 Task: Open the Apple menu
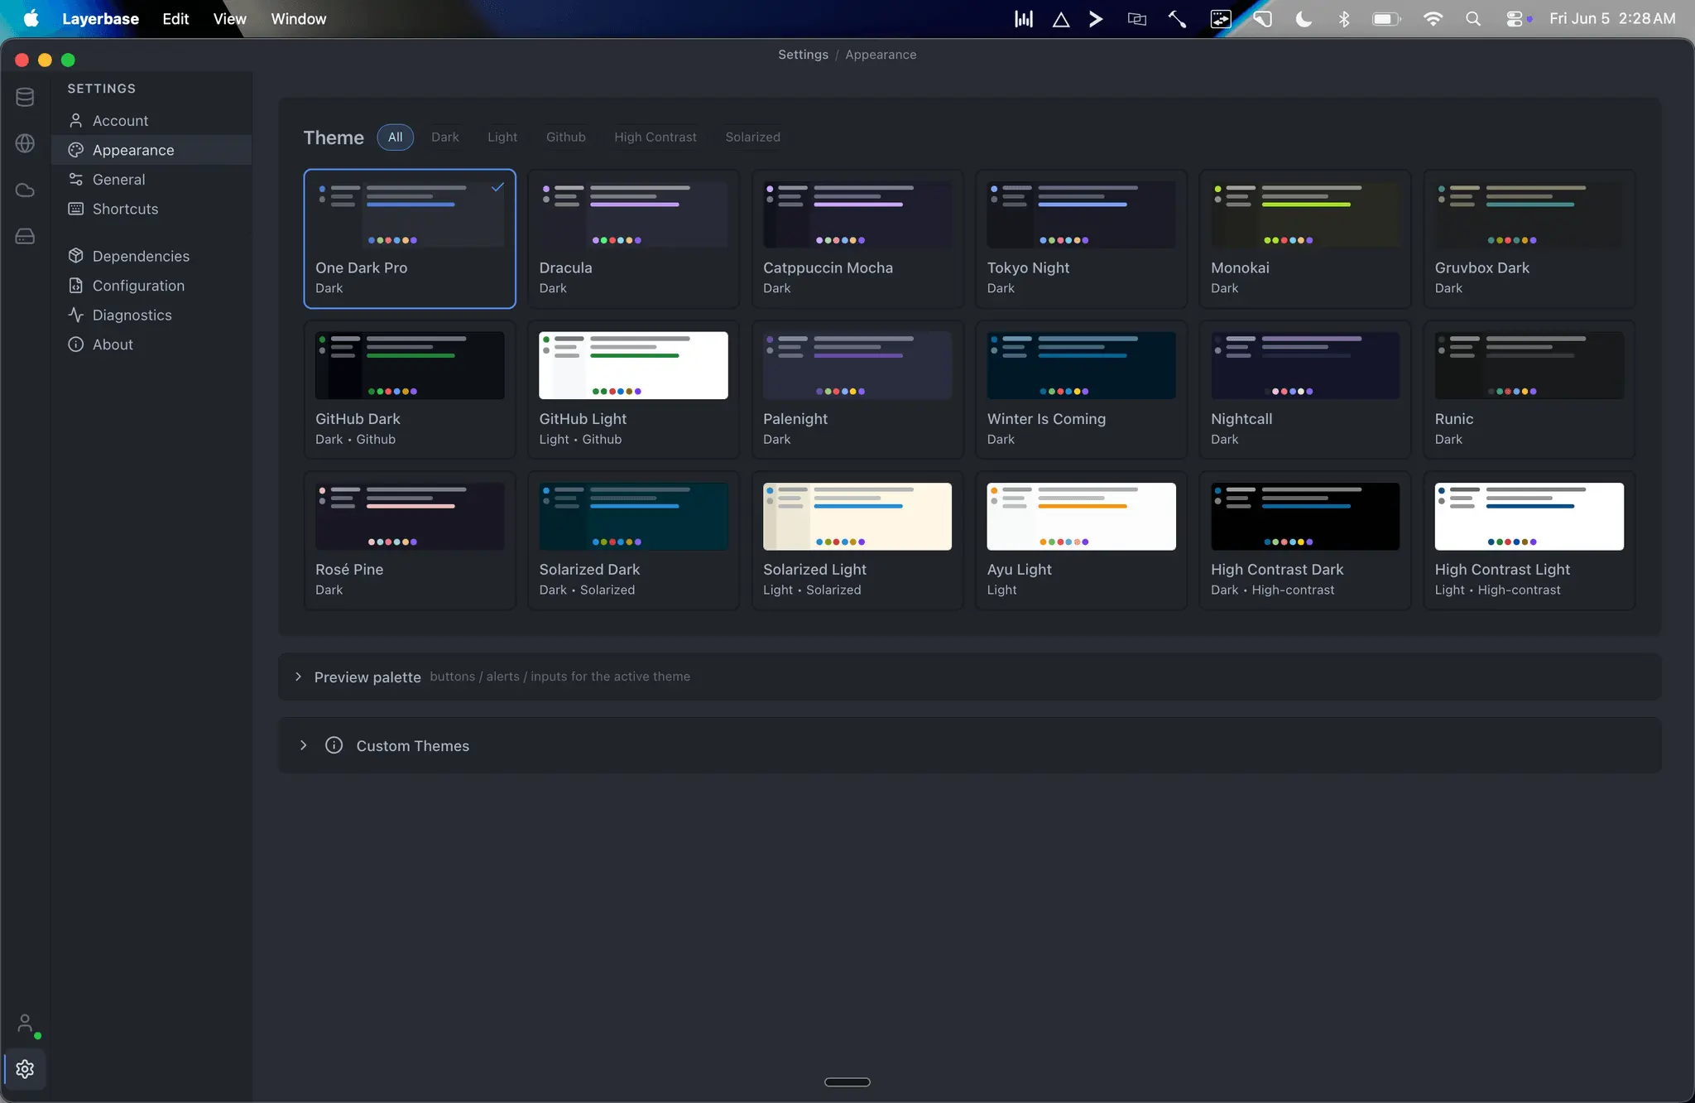coord(31,18)
